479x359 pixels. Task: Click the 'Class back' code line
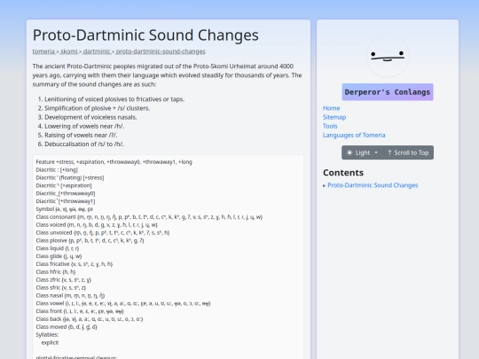point(90,319)
